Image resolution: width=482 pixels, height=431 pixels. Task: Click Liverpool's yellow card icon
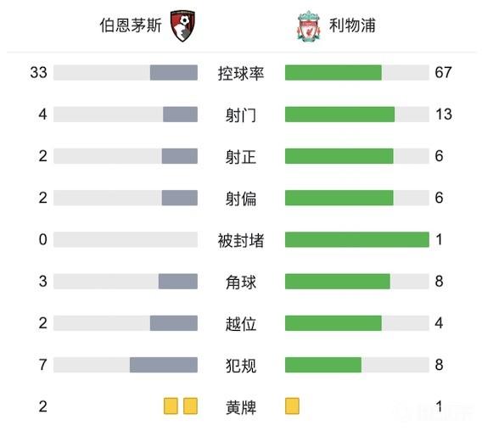click(292, 406)
